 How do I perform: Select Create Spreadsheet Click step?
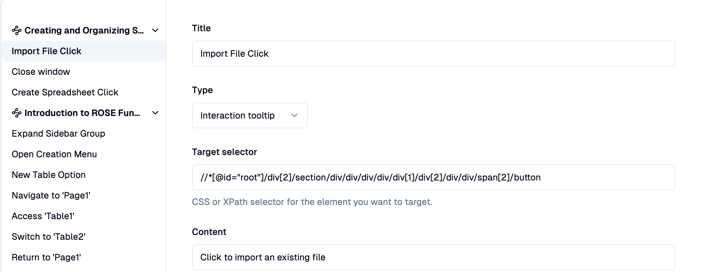tap(83, 92)
